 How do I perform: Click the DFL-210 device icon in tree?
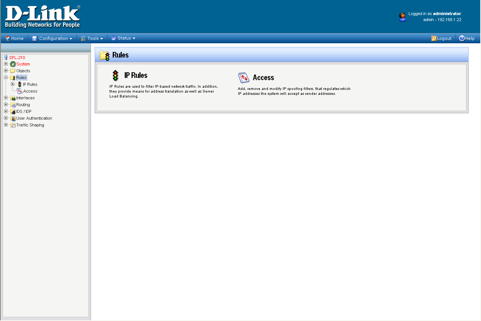coord(6,58)
